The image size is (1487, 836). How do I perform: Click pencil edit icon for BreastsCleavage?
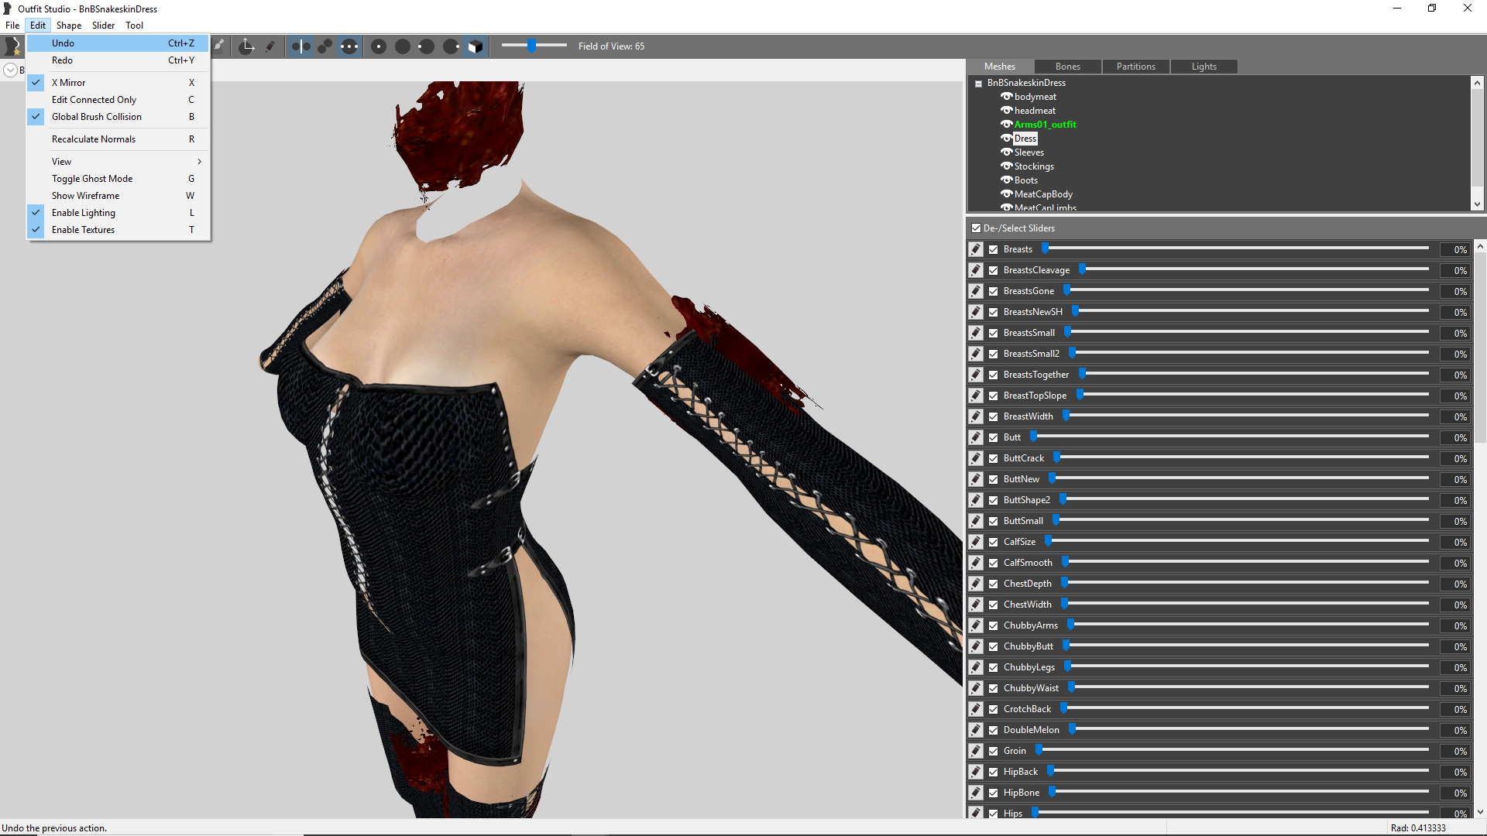976,270
